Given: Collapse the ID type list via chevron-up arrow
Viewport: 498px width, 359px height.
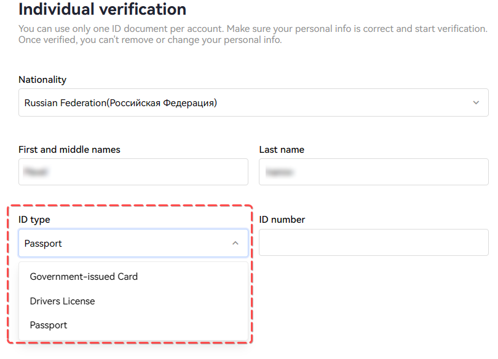Looking at the screenshot, I should pos(235,244).
